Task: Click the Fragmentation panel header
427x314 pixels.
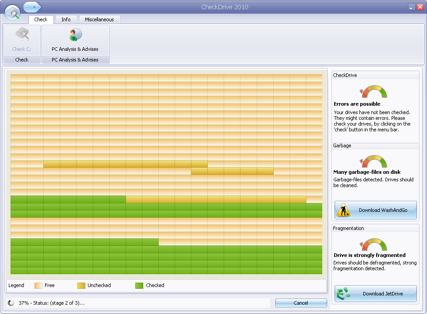Action: coord(375,228)
